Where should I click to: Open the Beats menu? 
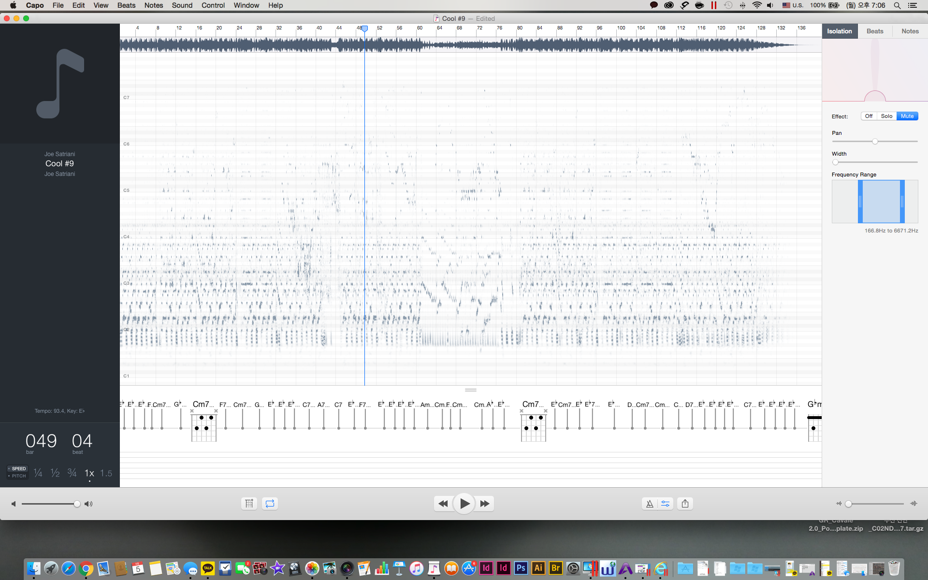(126, 5)
